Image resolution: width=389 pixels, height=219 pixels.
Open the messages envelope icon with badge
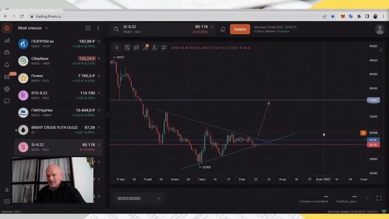7,77
